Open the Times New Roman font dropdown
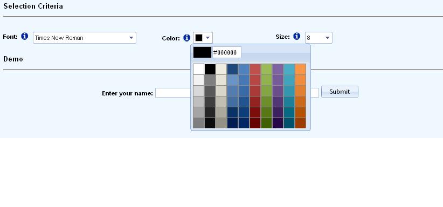Screen dimensions: 443x207 tap(85, 38)
